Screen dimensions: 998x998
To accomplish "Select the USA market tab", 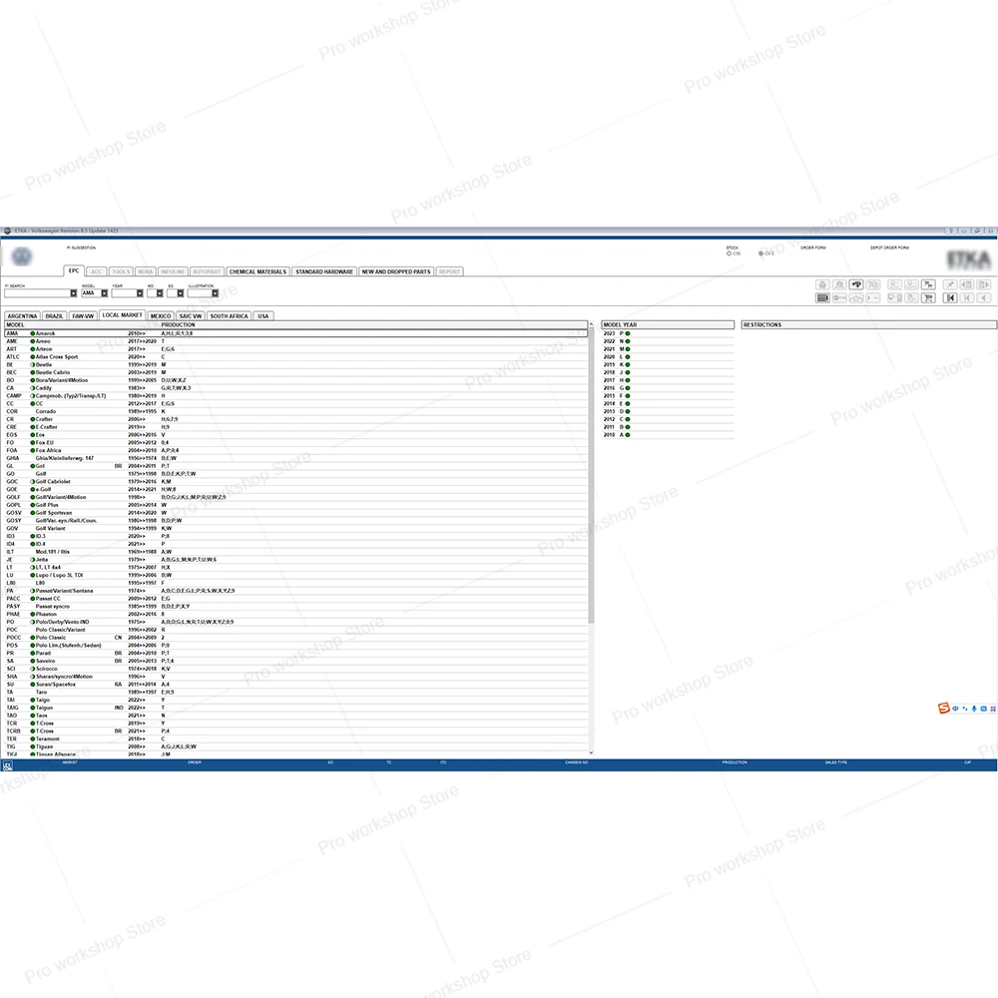I will (x=262, y=316).
